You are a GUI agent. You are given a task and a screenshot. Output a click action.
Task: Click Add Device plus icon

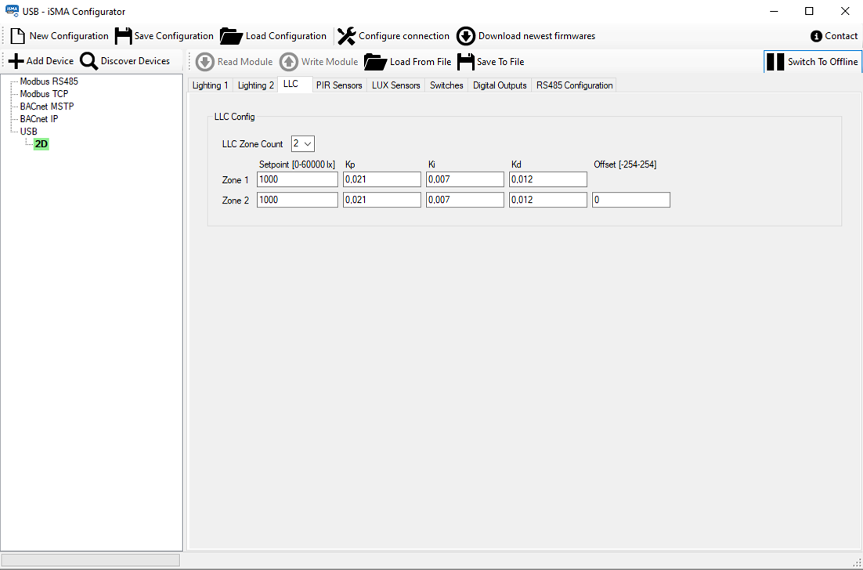[16, 61]
